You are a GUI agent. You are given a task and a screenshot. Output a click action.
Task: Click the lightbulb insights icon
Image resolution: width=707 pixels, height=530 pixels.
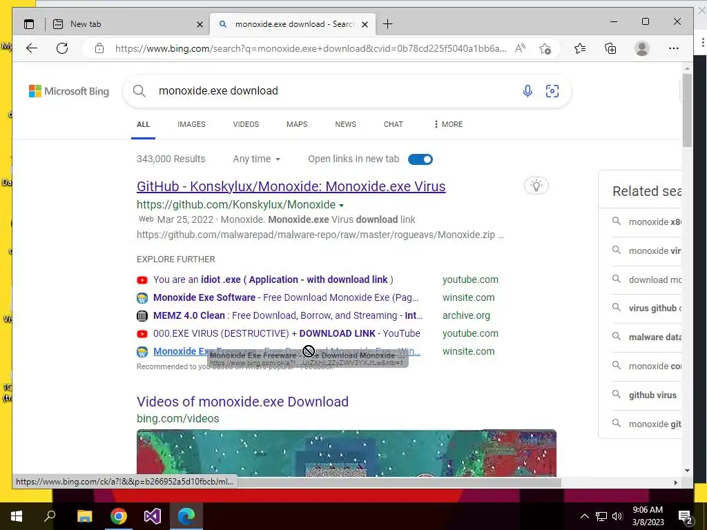click(x=536, y=186)
